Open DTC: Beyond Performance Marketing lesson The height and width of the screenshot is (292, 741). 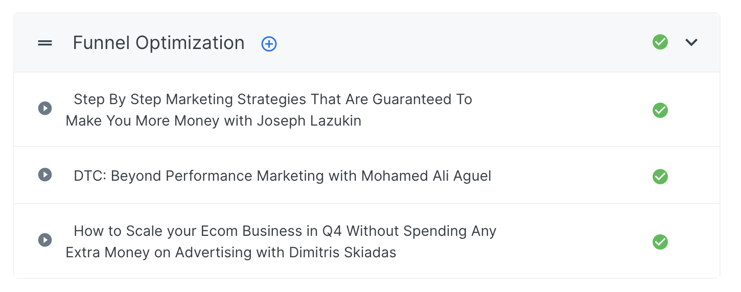pos(283,176)
